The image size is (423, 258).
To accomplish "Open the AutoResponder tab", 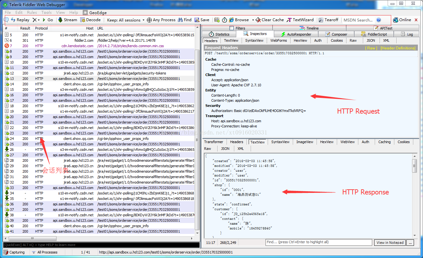I will coord(296,34).
